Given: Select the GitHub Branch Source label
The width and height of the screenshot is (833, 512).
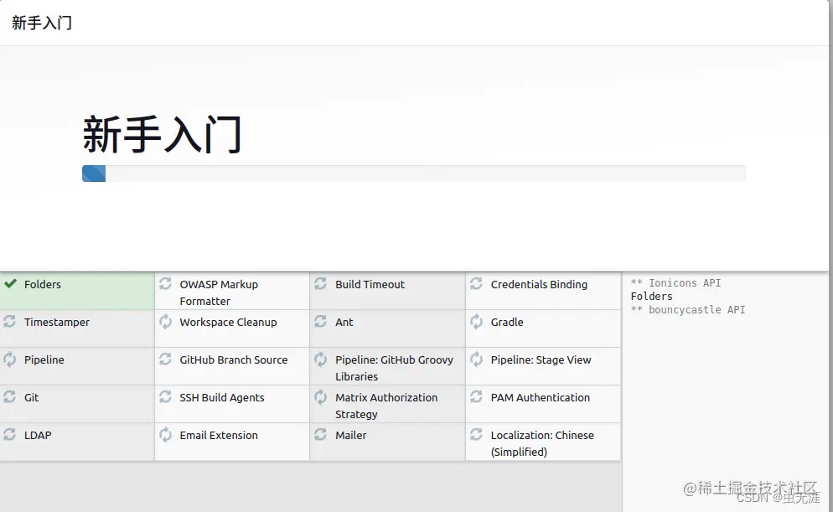Looking at the screenshot, I should tap(233, 360).
